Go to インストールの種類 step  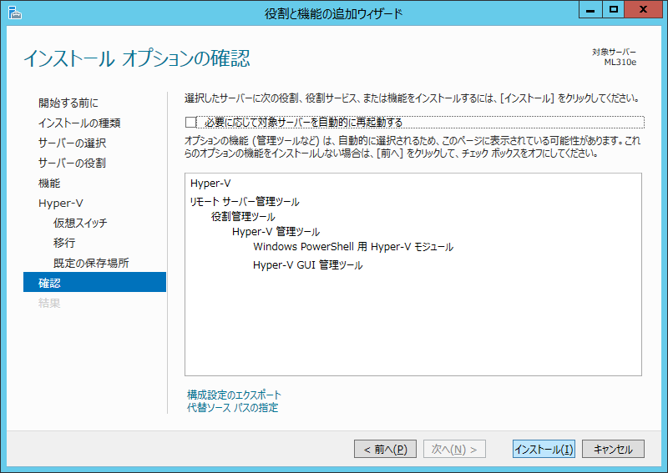pos(78,123)
